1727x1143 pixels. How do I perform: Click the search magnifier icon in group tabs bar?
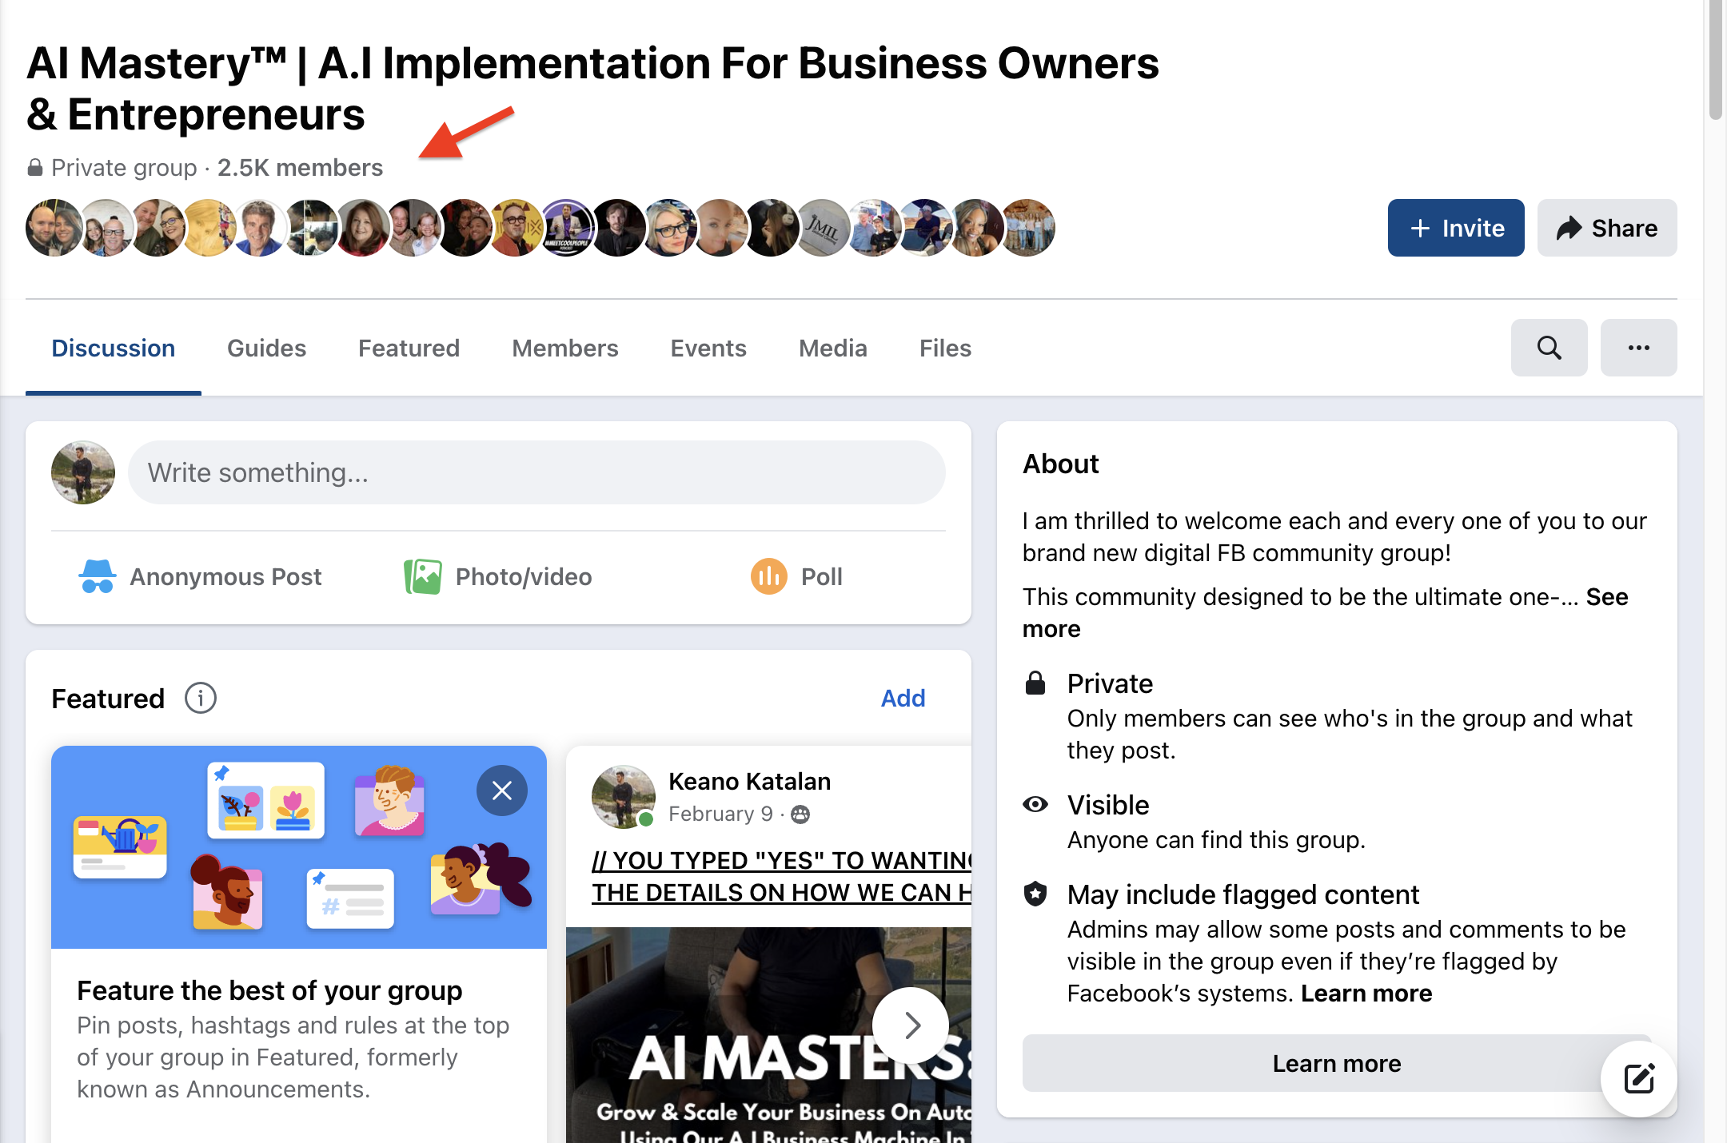coord(1549,348)
